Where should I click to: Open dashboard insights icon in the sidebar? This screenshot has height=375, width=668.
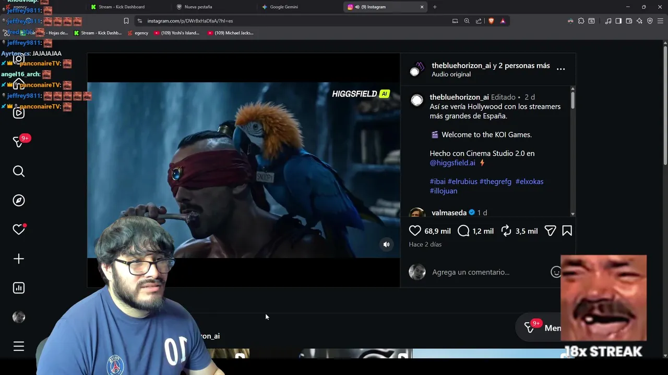[19, 288]
